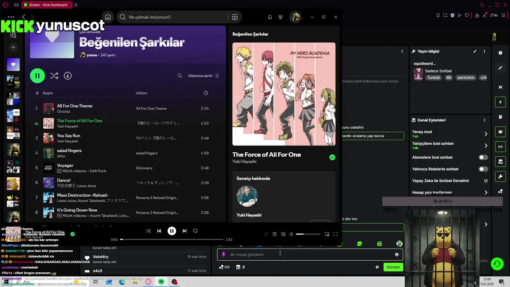Toggle shuffle beside the green play button
The width and height of the screenshot is (510, 287).
coord(54,76)
